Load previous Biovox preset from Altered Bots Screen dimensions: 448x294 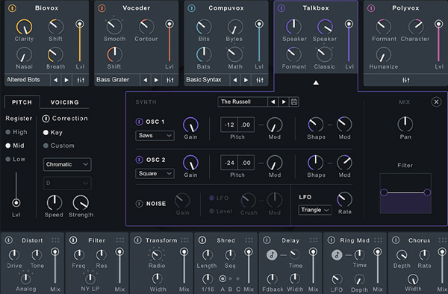click(55, 80)
